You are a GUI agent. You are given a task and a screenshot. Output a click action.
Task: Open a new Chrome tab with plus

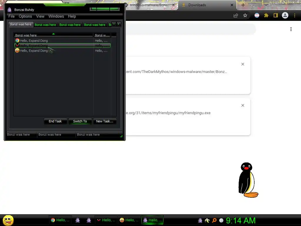pyautogui.click(x=243, y=5)
